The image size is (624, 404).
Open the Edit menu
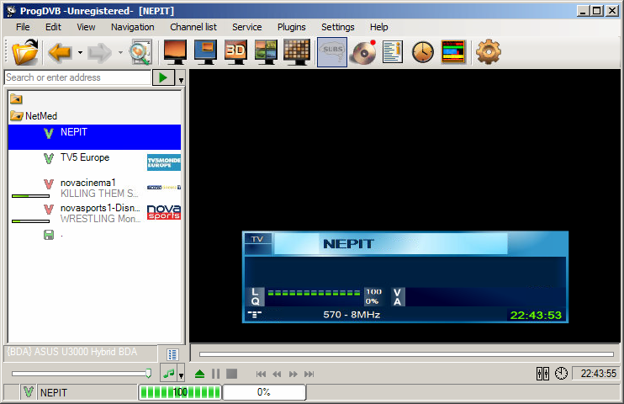click(x=53, y=27)
